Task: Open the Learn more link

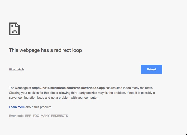Action: (x=17, y=107)
